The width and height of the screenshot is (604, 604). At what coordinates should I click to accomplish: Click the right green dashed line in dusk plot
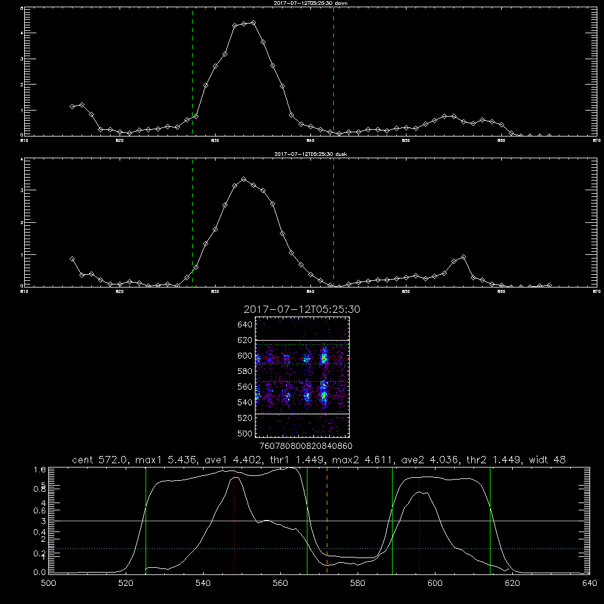[x=333, y=223]
